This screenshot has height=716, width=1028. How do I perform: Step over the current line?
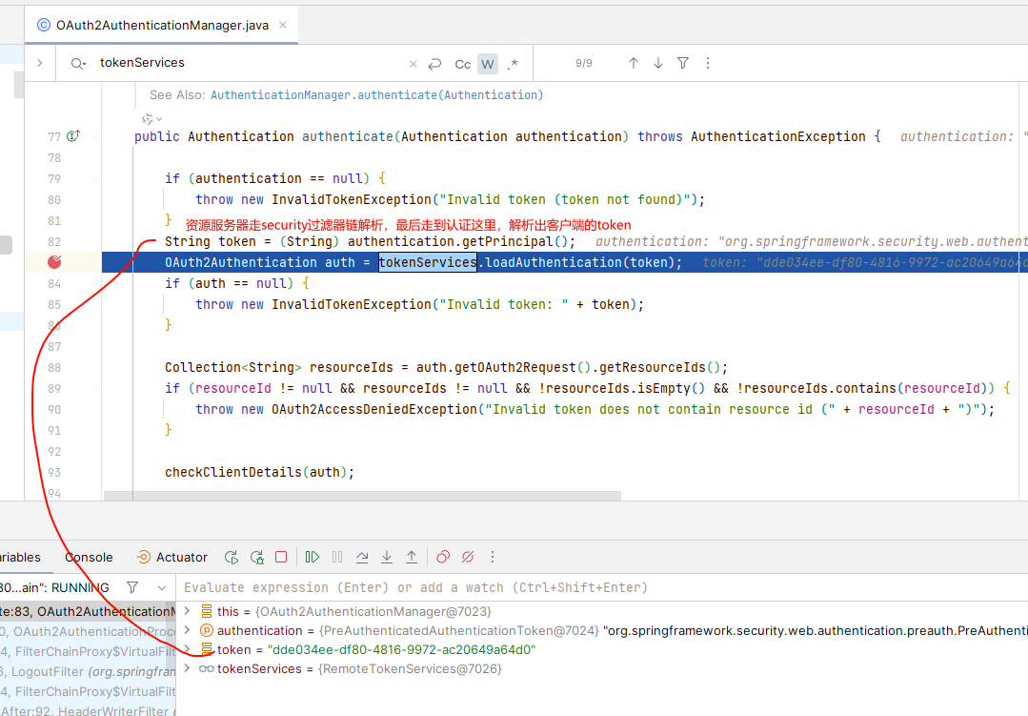click(x=362, y=557)
